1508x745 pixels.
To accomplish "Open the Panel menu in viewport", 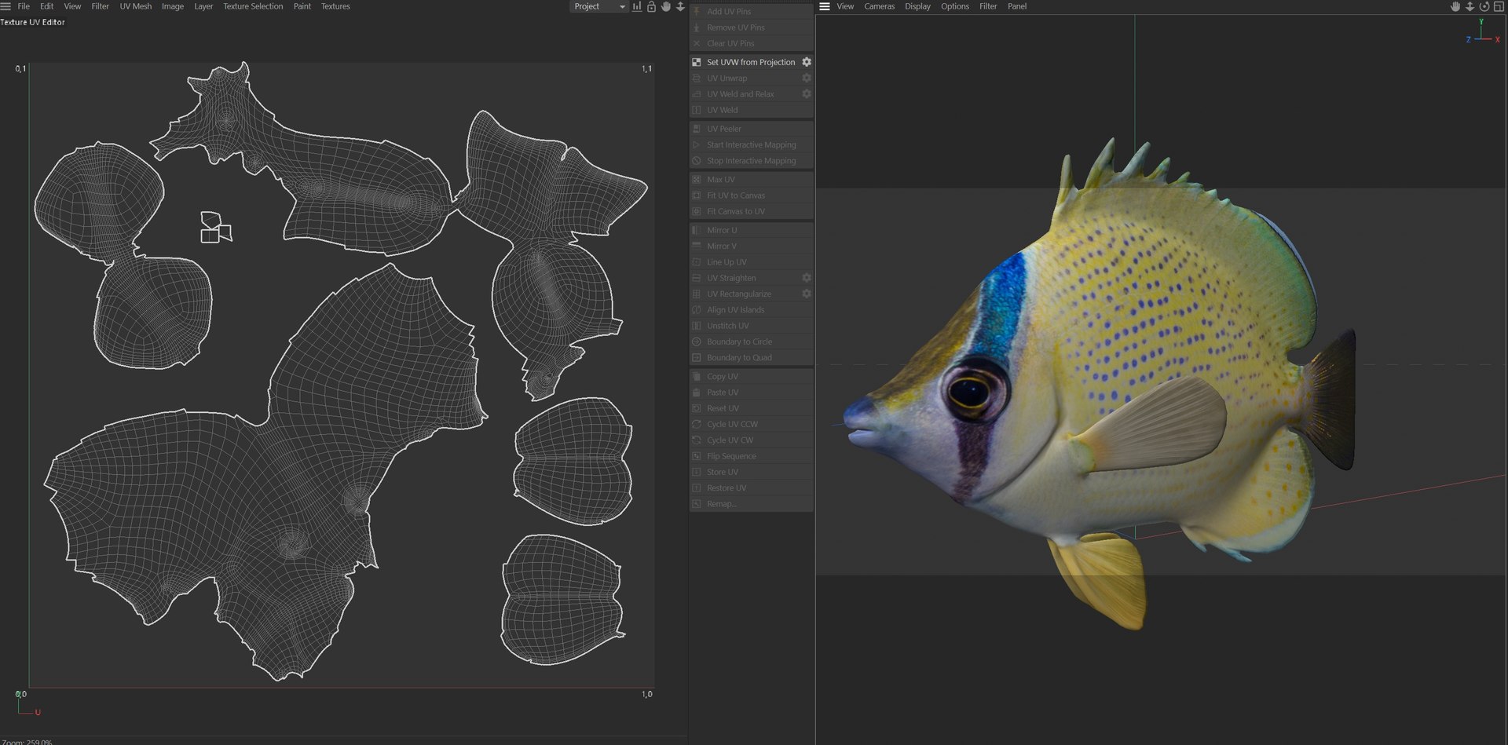I will [1017, 6].
